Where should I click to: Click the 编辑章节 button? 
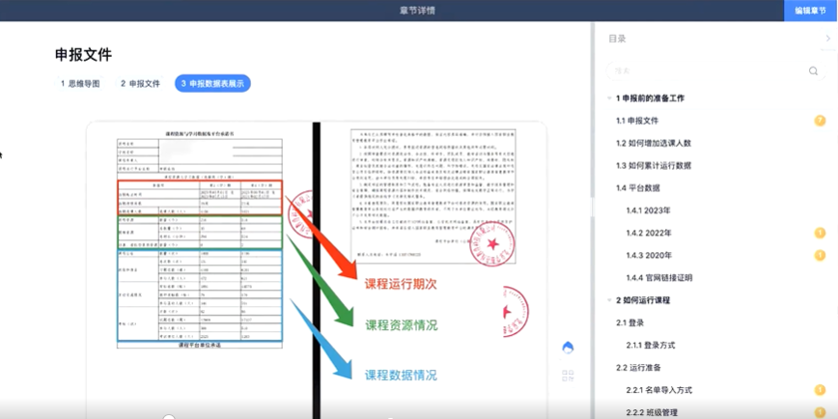810,10
